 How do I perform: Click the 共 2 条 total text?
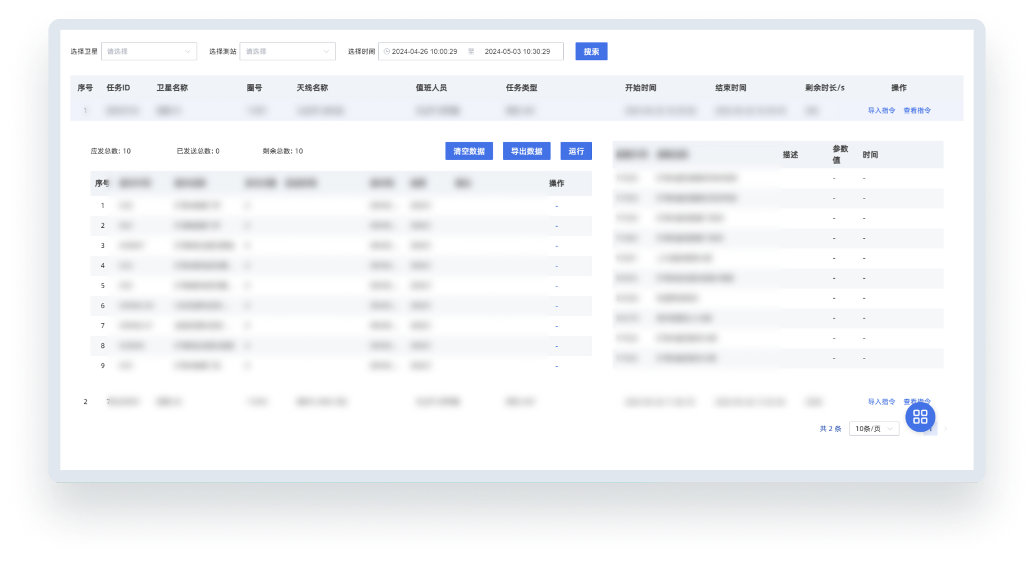pos(830,429)
